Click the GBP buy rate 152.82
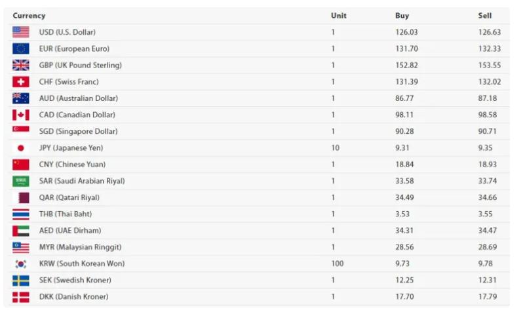 coord(406,65)
